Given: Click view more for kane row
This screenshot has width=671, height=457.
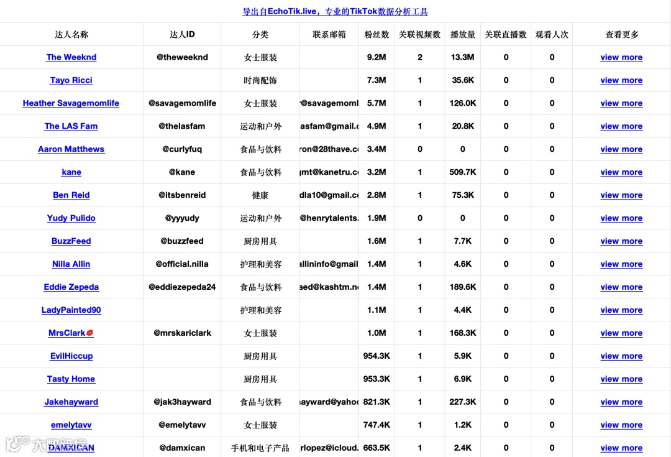Looking at the screenshot, I should click(621, 172).
